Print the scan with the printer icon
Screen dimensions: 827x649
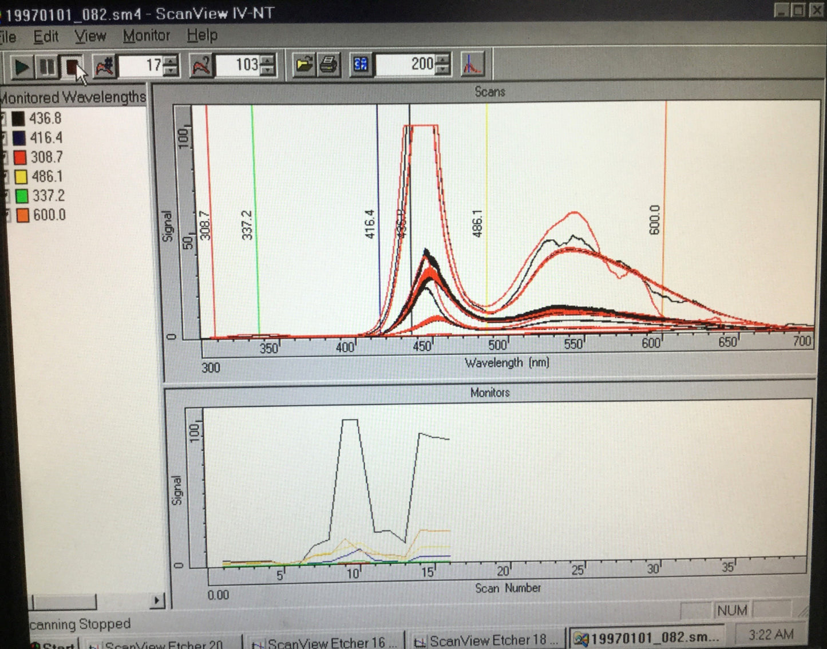329,64
